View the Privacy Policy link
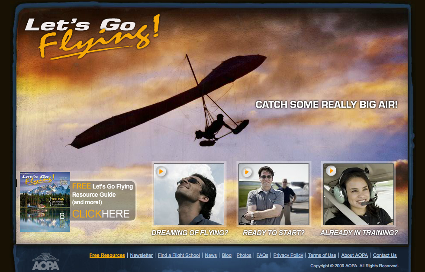The image size is (425, 272). click(x=288, y=255)
